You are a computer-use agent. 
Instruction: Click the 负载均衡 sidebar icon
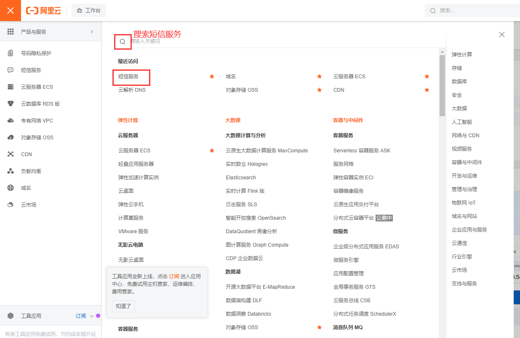pos(11,171)
